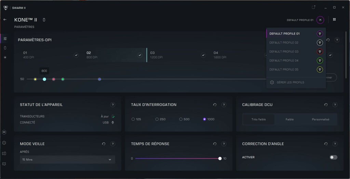Image resolution: width=350 pixels, height=179 pixels.
Task: Click the vertical scrollbar on the right
Action: (x=346, y=55)
